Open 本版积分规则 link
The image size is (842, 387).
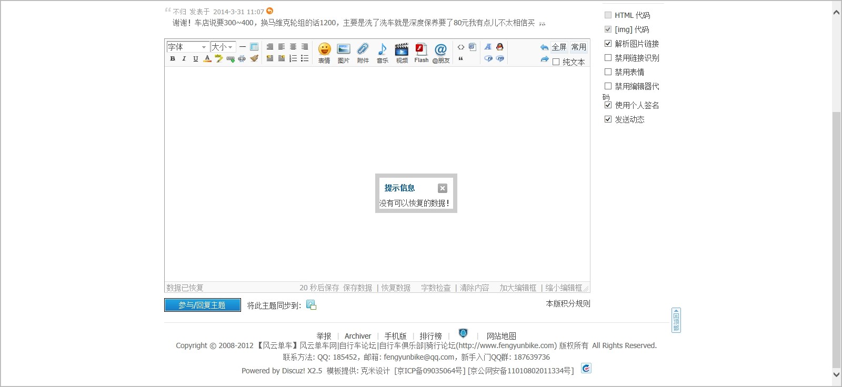tap(568, 303)
